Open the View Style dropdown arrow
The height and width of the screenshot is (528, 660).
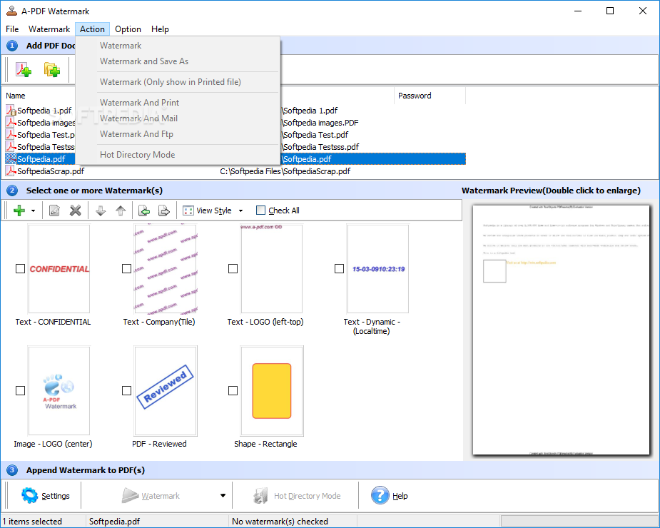240,210
